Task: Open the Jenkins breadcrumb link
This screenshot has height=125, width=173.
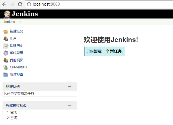Action: [9, 22]
